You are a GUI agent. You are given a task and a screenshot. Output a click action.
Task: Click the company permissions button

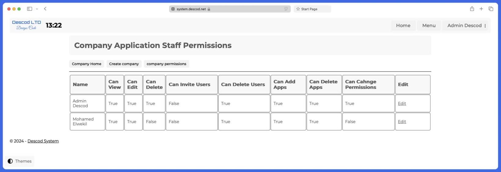click(166, 64)
